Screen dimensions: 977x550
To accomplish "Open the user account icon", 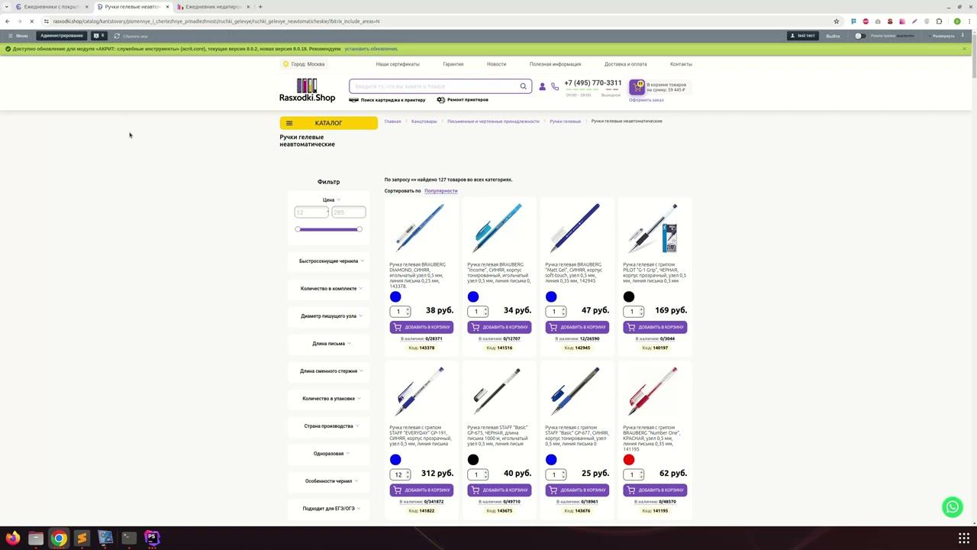I will click(543, 87).
